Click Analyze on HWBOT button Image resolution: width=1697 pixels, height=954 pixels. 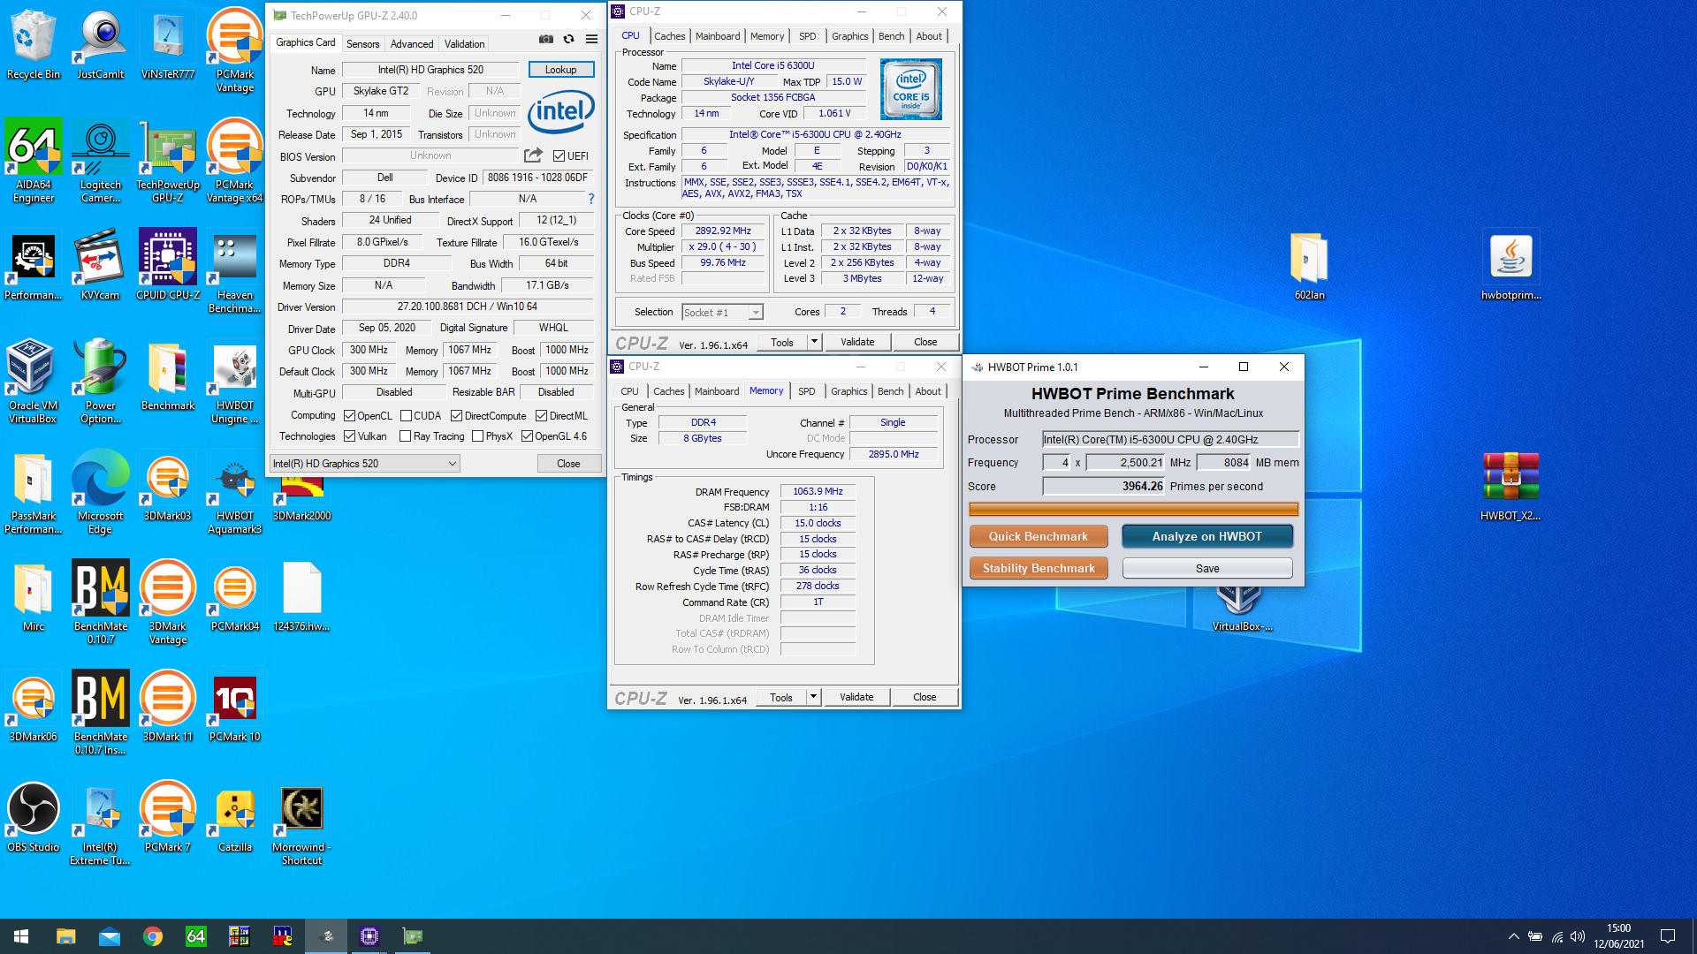[x=1207, y=536]
